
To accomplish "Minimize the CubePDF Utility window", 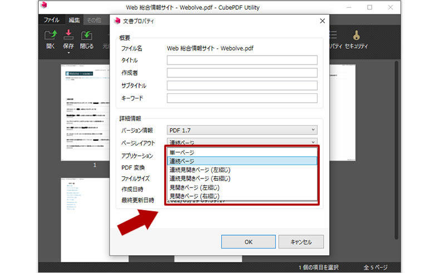I will pos(349,7).
